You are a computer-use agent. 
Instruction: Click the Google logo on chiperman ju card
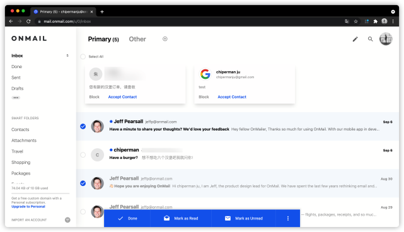pos(205,74)
